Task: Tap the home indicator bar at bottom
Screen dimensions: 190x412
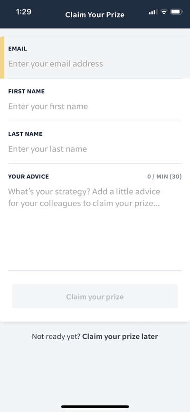Action: point(95,407)
